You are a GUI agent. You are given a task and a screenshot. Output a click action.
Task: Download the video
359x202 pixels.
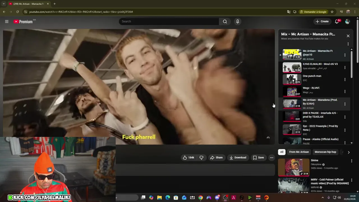click(238, 158)
